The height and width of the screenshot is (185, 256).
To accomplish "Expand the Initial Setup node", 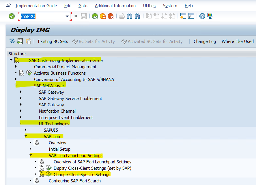I will pyautogui.click(x=31, y=149).
